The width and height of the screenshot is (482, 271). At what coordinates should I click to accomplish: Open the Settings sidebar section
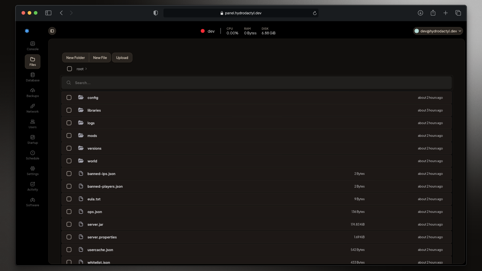(x=33, y=171)
